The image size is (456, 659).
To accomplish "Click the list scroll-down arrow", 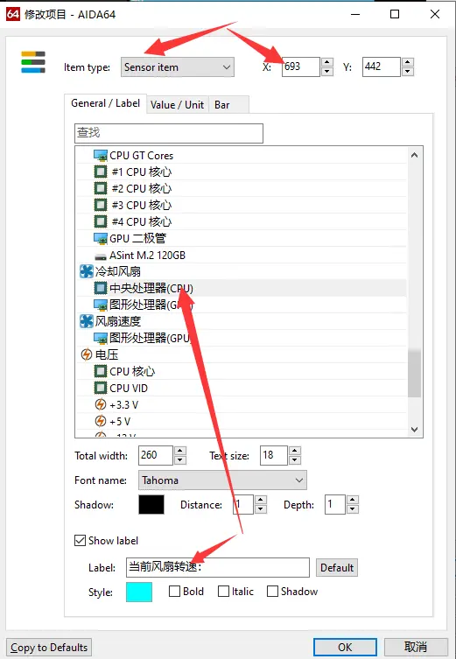I will coord(414,430).
